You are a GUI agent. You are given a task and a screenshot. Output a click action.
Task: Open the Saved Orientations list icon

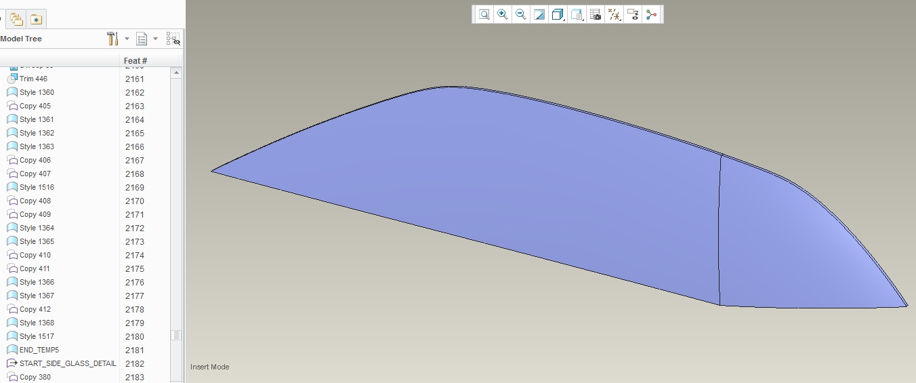(x=577, y=14)
